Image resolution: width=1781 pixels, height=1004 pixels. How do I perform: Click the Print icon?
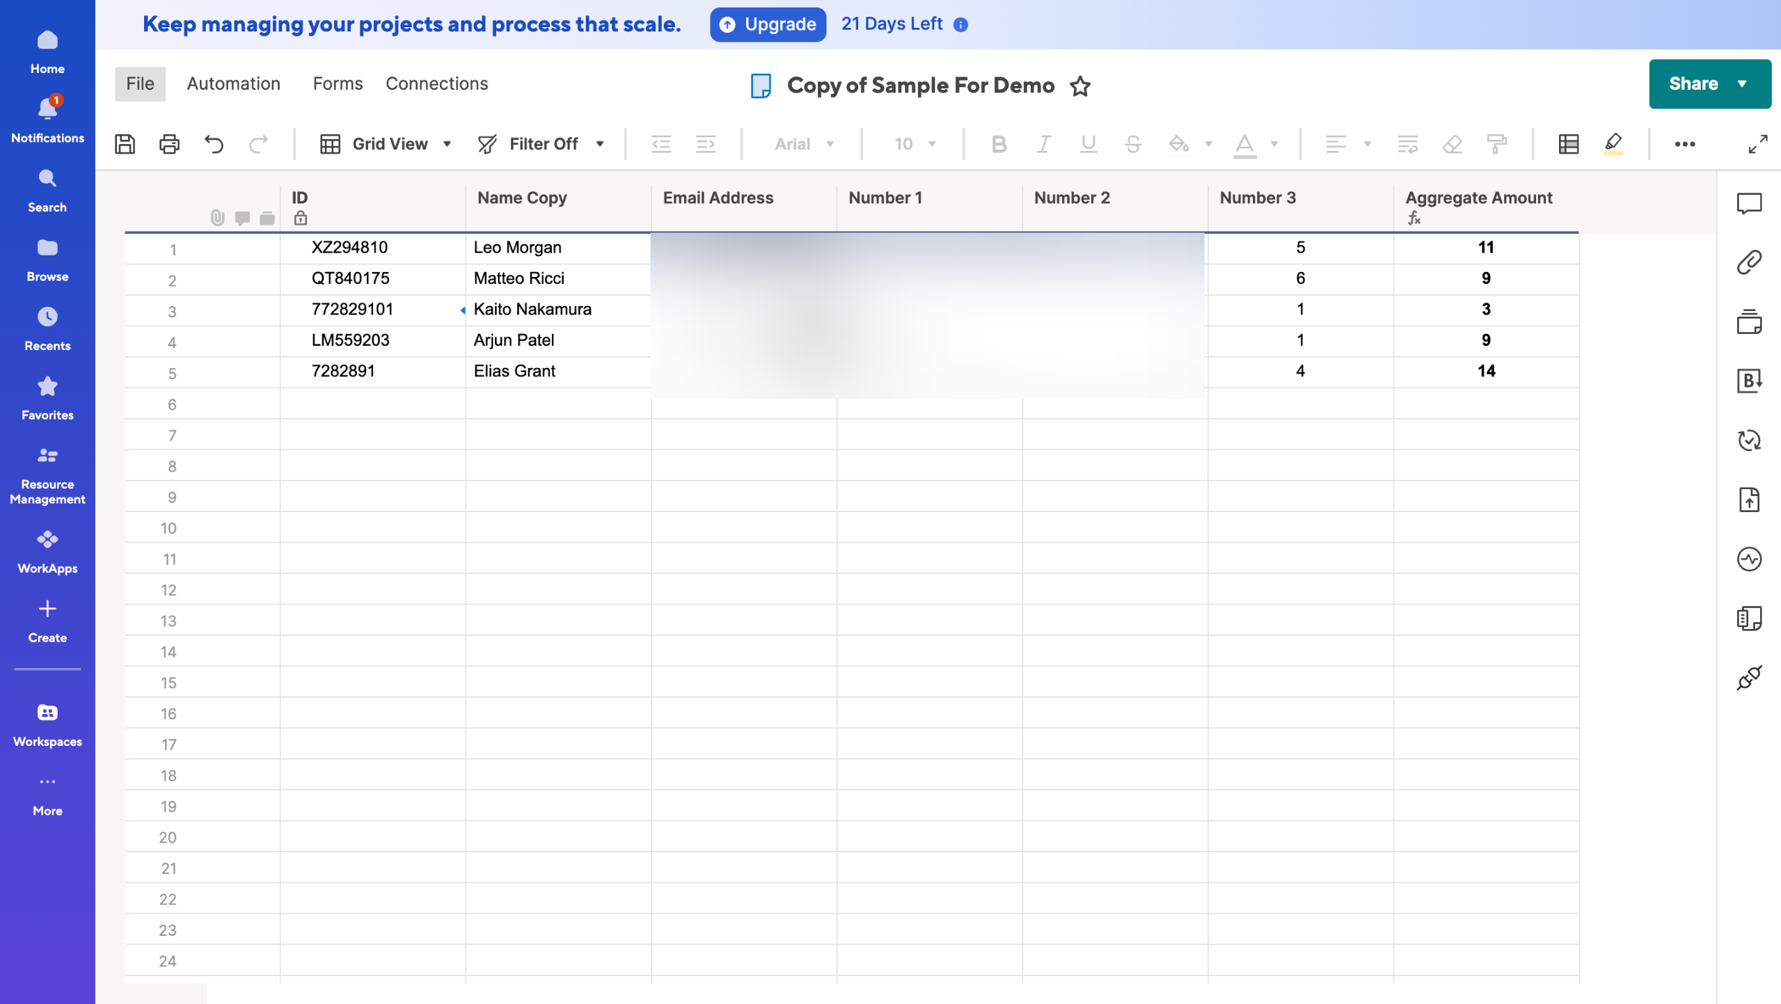[169, 144]
